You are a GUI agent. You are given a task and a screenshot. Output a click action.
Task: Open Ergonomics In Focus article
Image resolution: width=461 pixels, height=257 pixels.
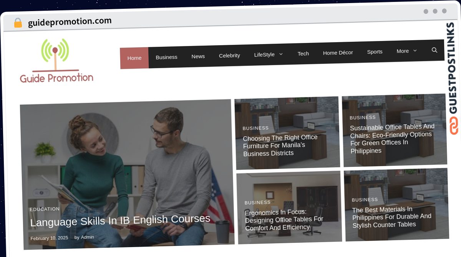click(x=284, y=220)
